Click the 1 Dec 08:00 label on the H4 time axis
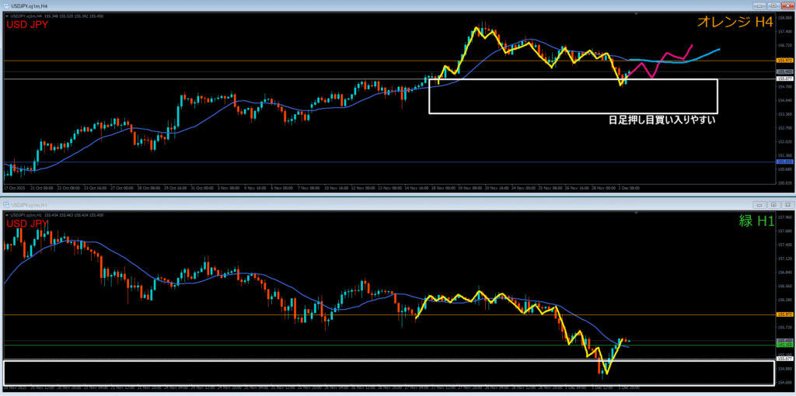This screenshot has width=796, height=396. coord(628,188)
